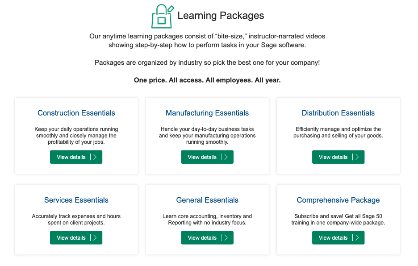View details for Distribution Essentials
Image resolution: width=418 pixels, height=266 pixels.
338,157
